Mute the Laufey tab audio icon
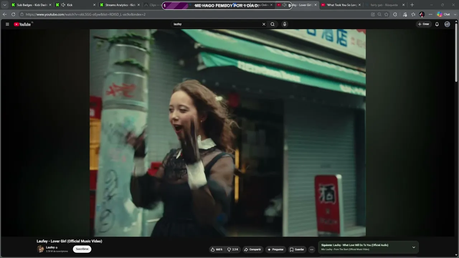The width and height of the screenshot is (459, 258). click(x=284, y=5)
